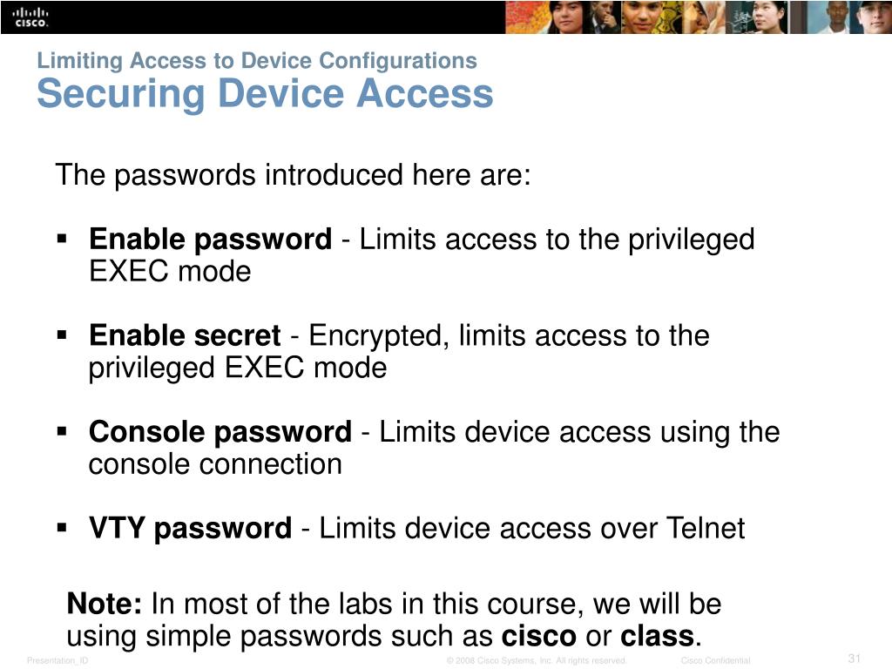Click the bold word cisco in note
This screenshot has height=669, width=892.
click(x=538, y=636)
